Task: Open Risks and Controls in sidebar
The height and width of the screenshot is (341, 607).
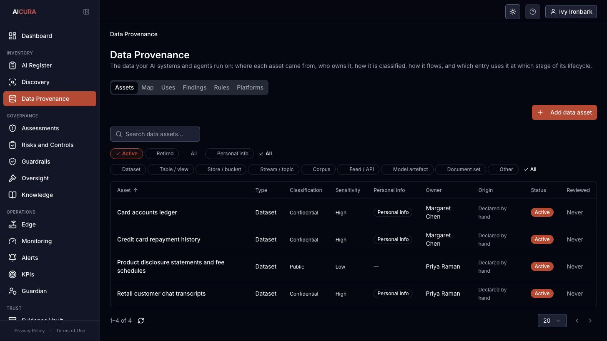Action: (50, 145)
